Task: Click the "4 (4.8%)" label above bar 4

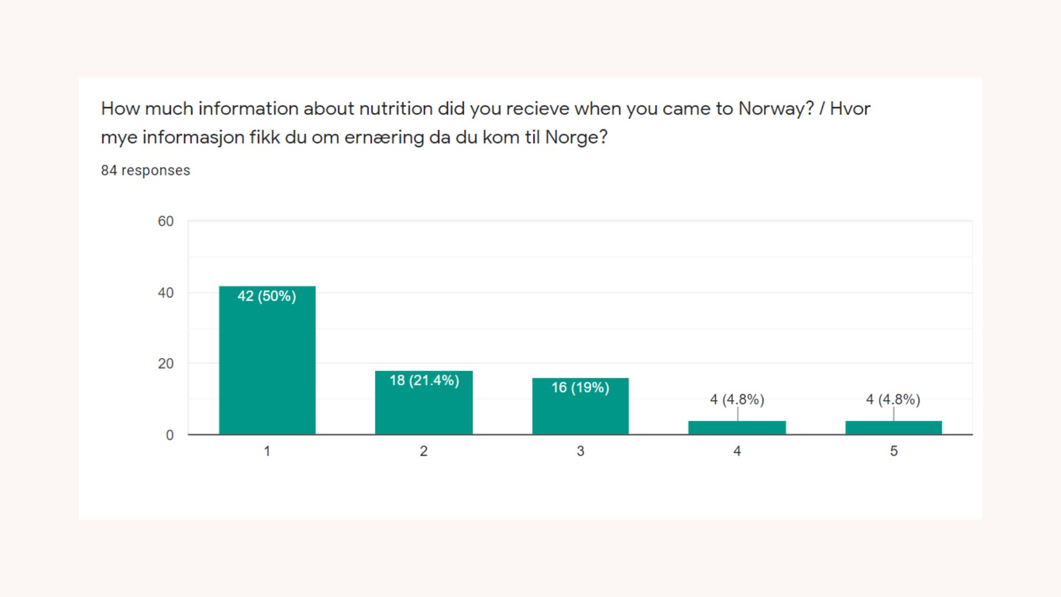Action: [x=737, y=400]
